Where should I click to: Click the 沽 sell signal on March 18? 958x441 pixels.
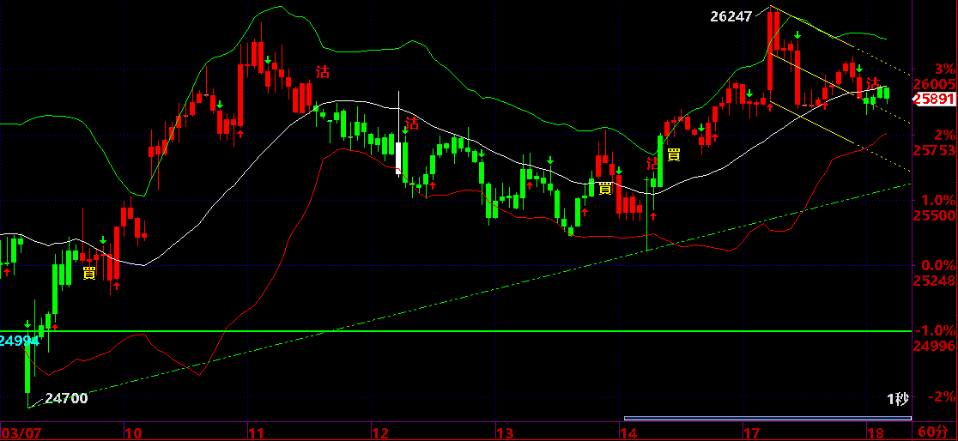[873, 83]
